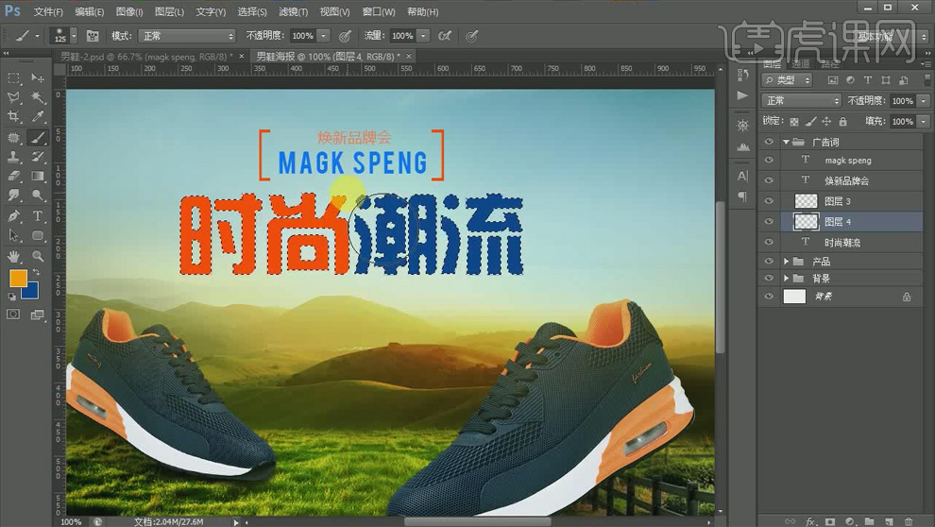935x527 pixels.
Task: Select the Gradient tool
Action: (x=38, y=176)
